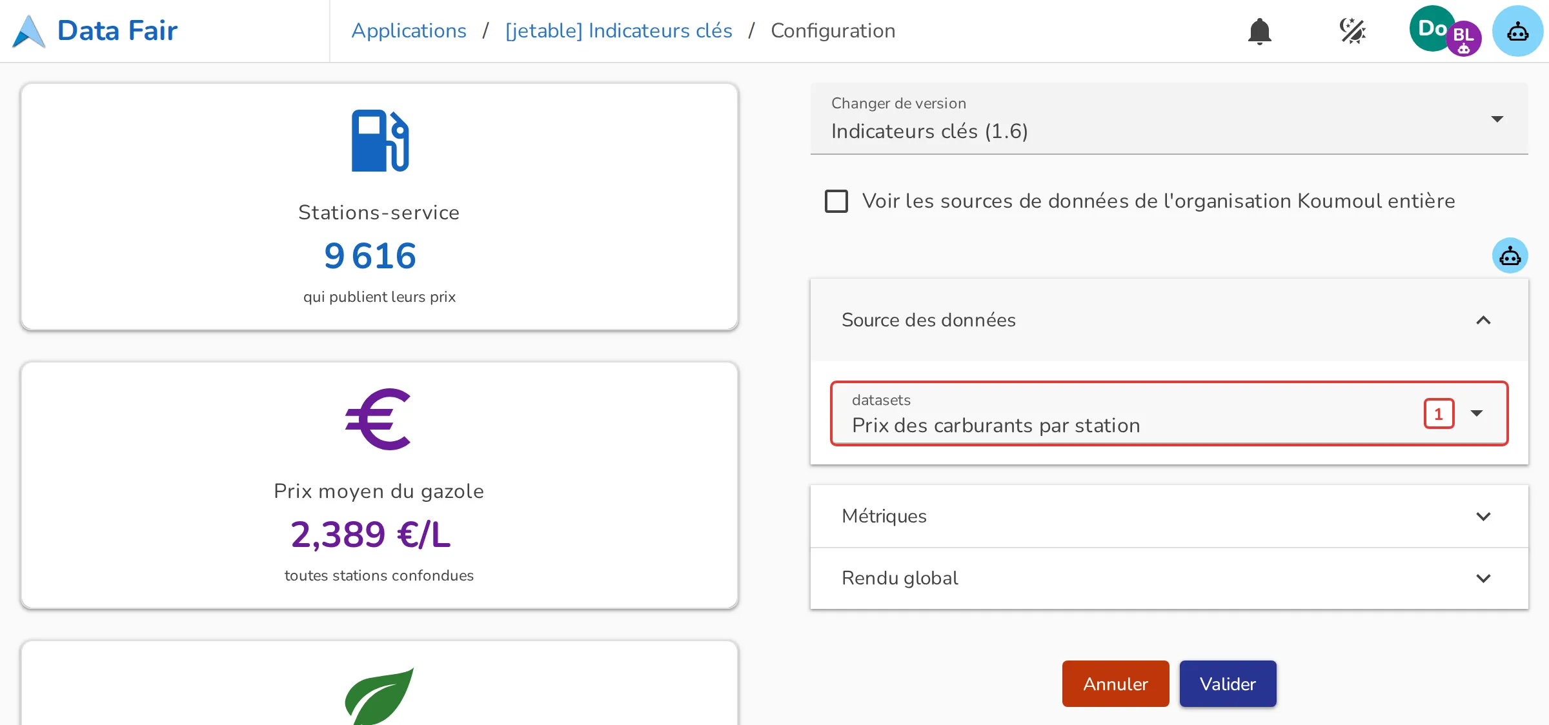
Task: Click the BL purple avatar badge
Action: click(1464, 39)
